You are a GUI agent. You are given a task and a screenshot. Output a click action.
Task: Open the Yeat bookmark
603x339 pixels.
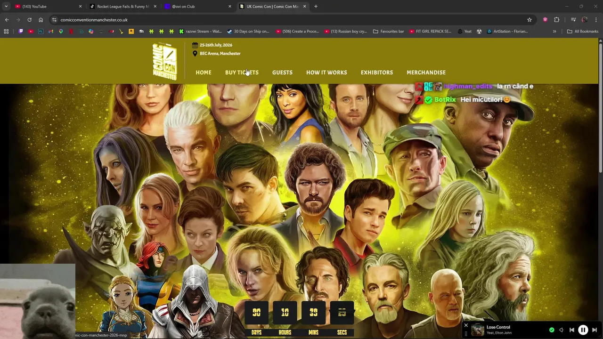click(464, 32)
